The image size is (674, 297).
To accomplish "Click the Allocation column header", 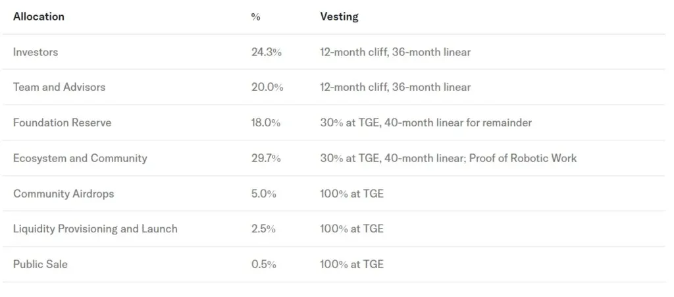I will click(39, 16).
